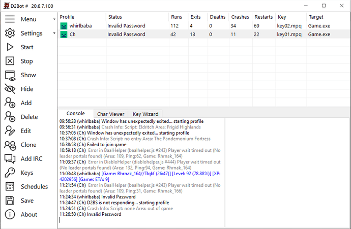Screen dimensions: 351x229
Task: Click the key02.mpq key cell
Action: (x=289, y=26)
